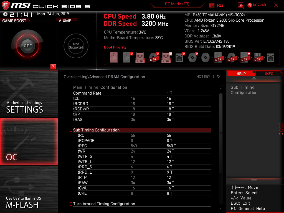This screenshot has height=213, width=284.
Task: Select the tFAW row label
Action: [x=82, y=182]
